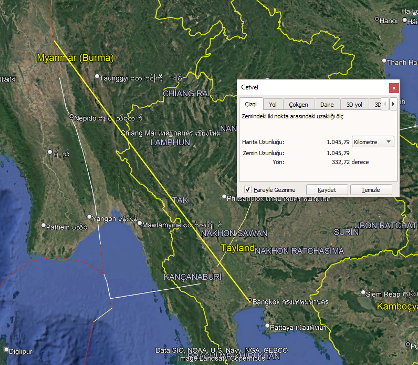
Task: Click the Kamboçya country label
Action: click(x=397, y=306)
